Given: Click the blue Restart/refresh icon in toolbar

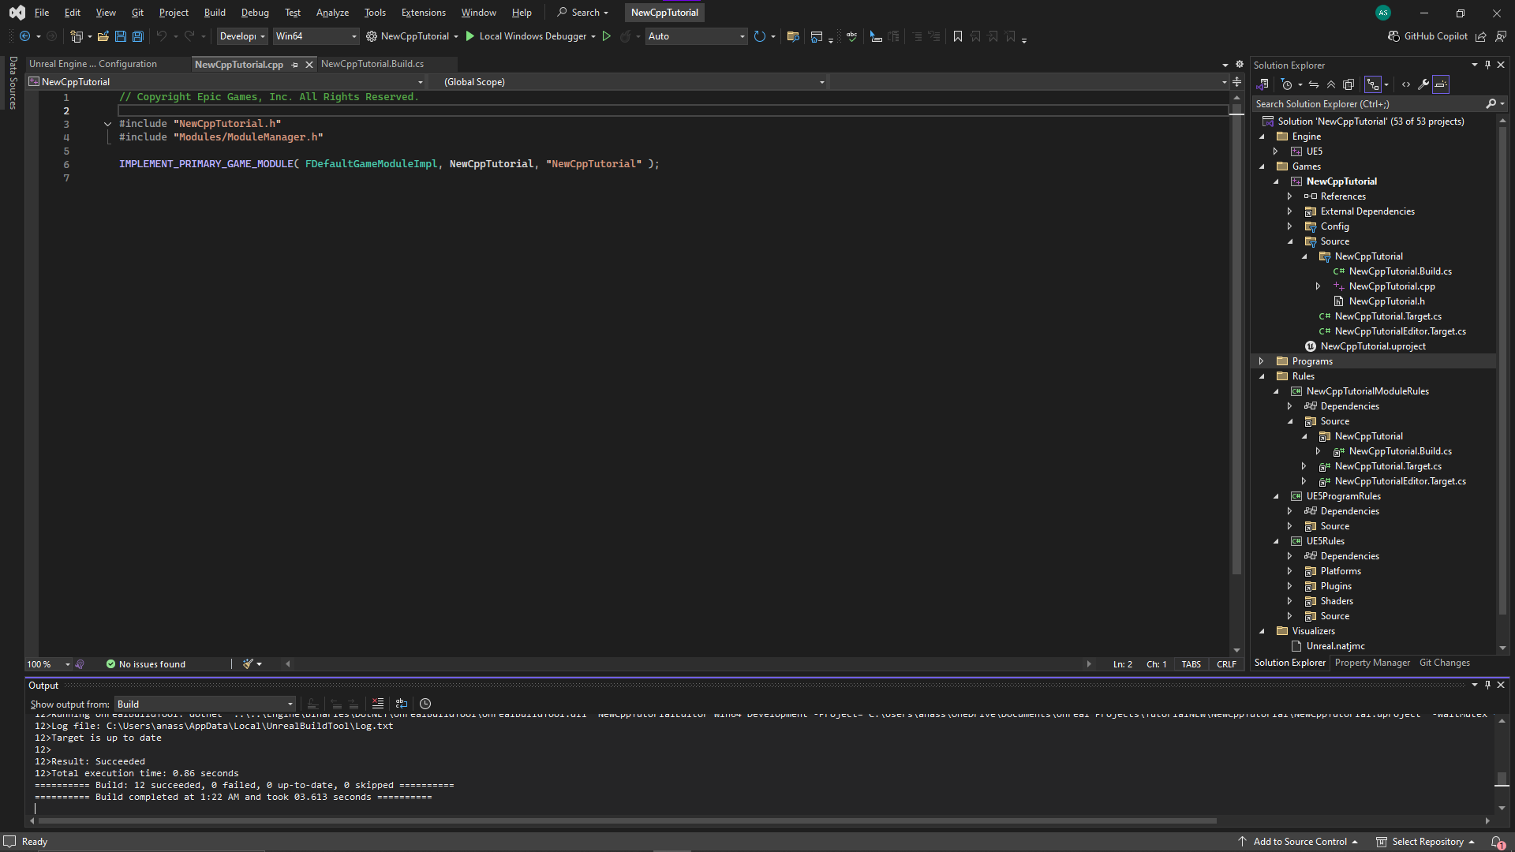Looking at the screenshot, I should (x=759, y=36).
